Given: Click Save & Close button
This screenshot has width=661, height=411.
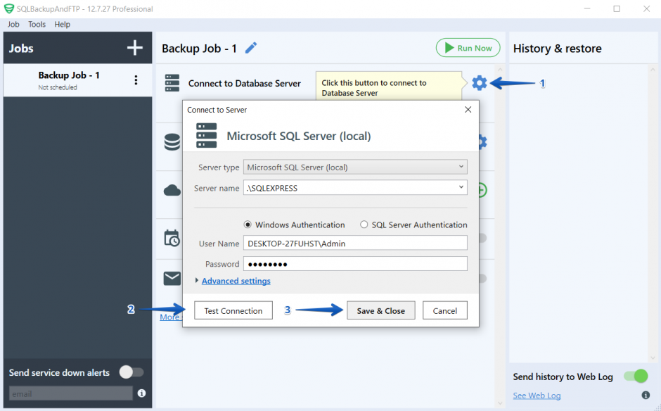Looking at the screenshot, I should 380,310.
